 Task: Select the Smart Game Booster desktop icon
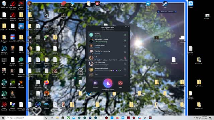click(13, 5)
